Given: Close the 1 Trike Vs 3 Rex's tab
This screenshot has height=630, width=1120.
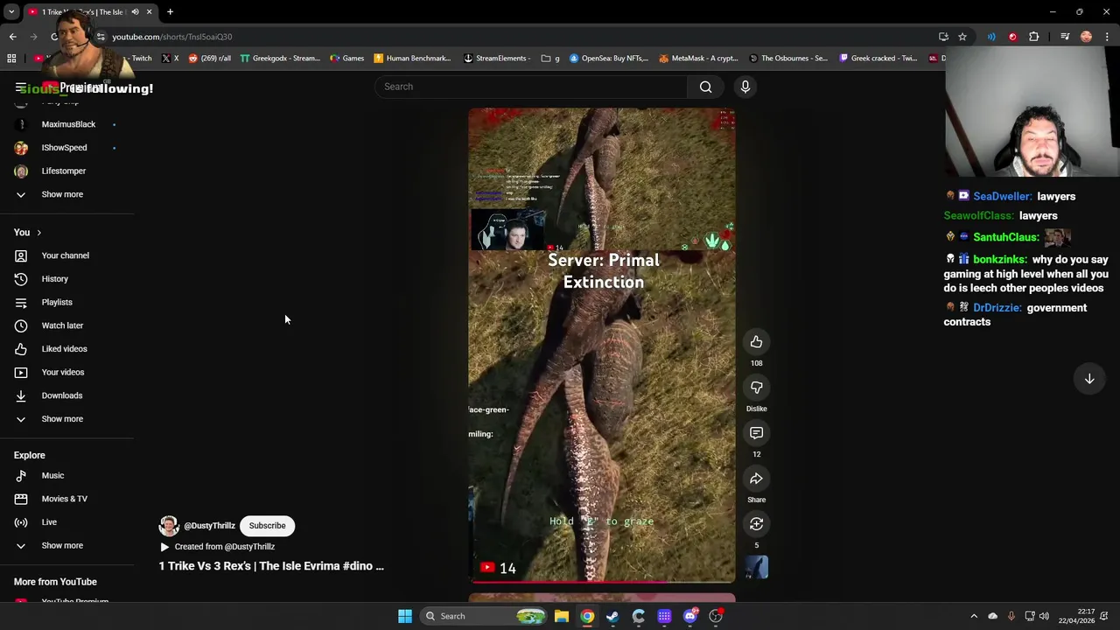Looking at the screenshot, I should tap(149, 11).
